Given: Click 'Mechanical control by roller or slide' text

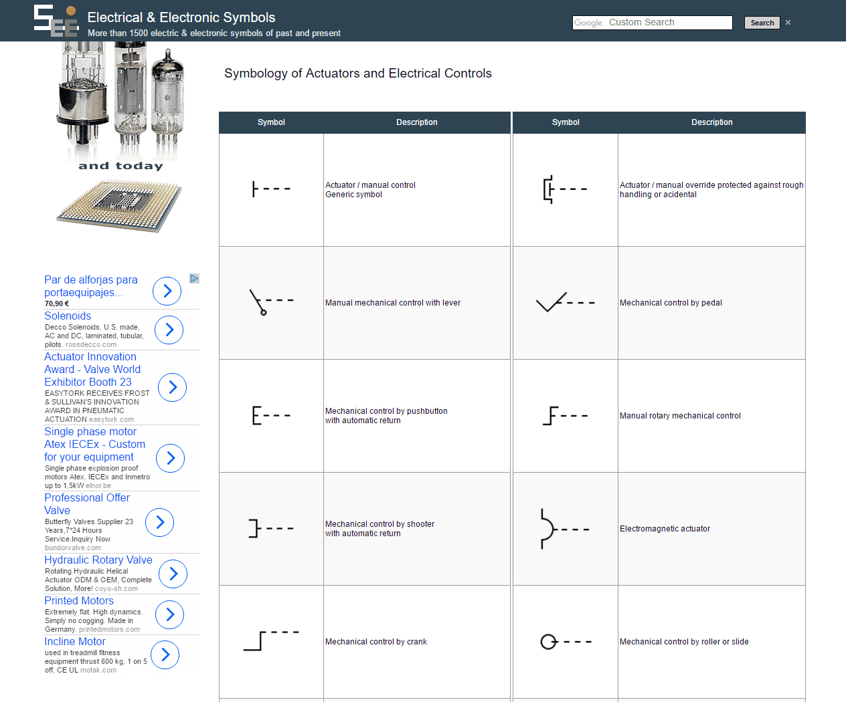Looking at the screenshot, I should [x=684, y=642].
